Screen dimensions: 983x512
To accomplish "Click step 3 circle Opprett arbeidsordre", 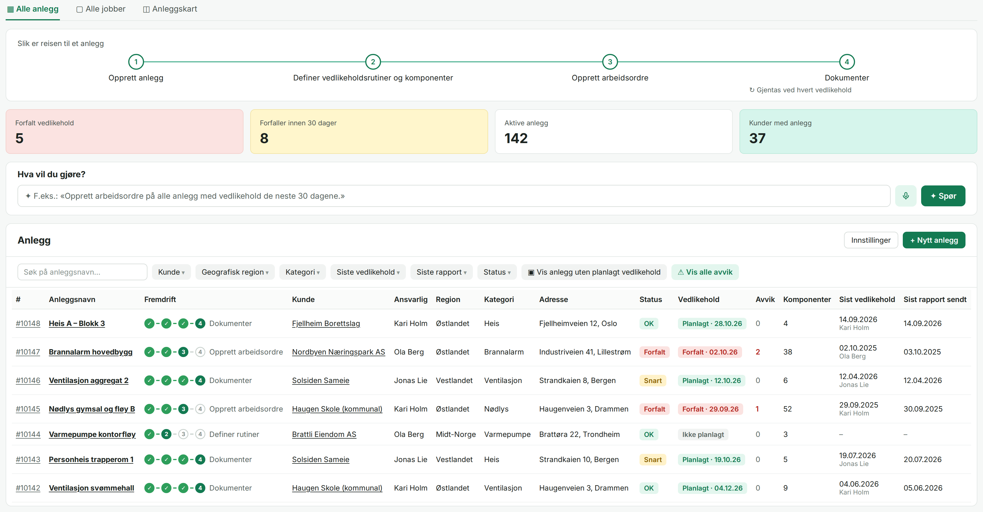I will coord(610,62).
